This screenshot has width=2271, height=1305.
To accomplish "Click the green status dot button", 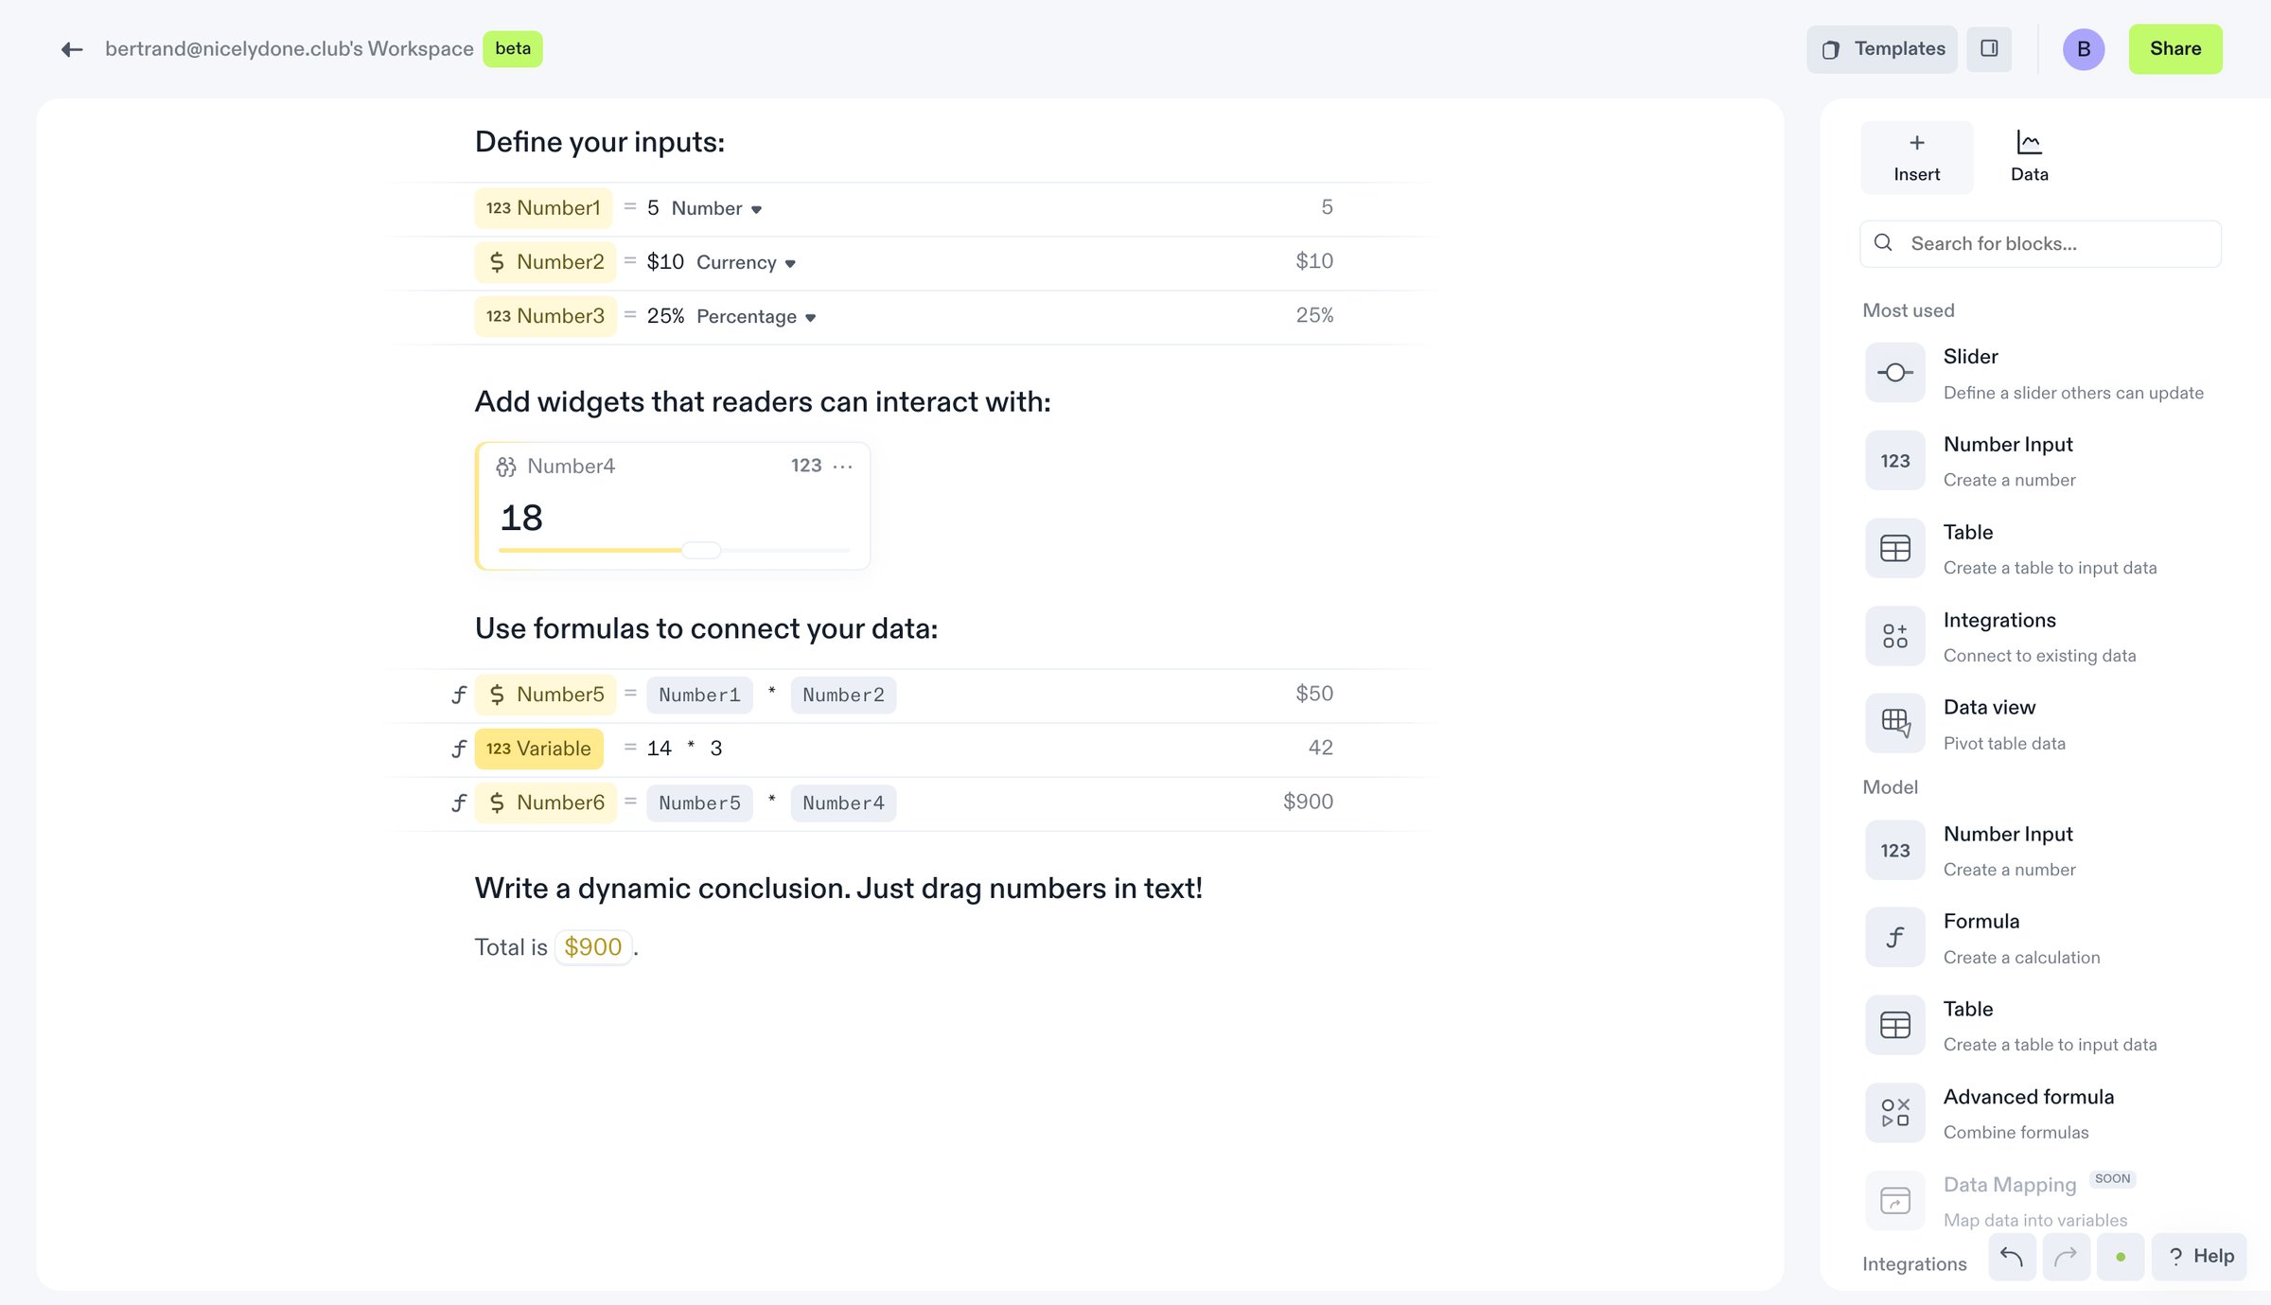I will 2121,1256.
